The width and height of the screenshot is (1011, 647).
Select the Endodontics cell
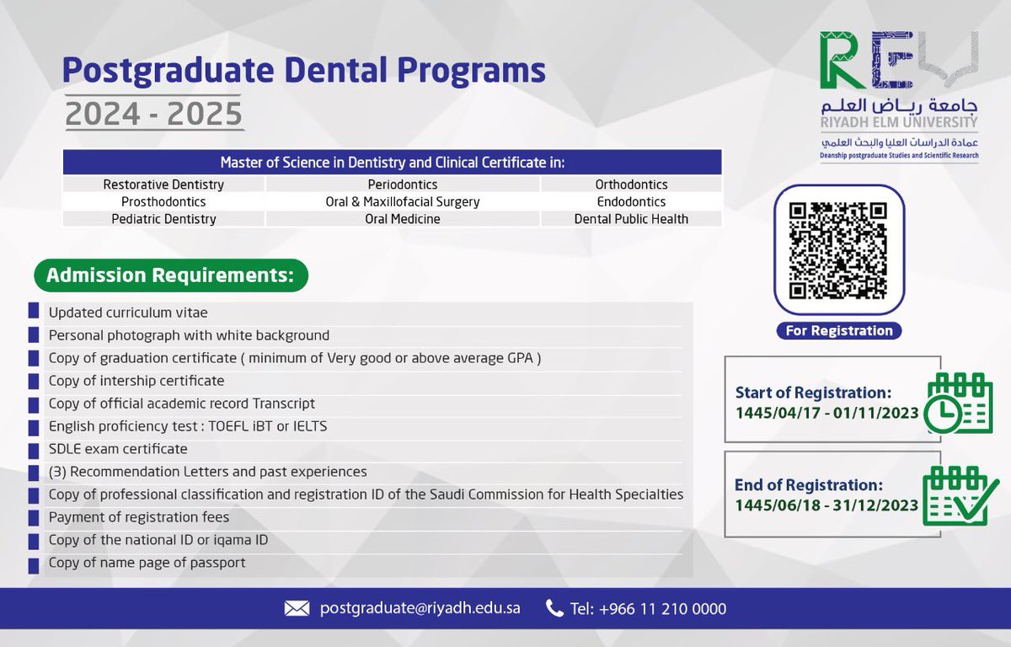tap(631, 201)
